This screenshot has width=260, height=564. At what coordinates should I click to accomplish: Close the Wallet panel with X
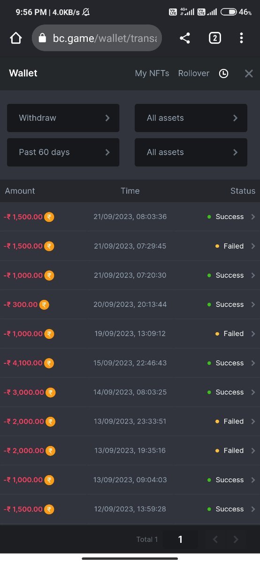click(x=249, y=73)
